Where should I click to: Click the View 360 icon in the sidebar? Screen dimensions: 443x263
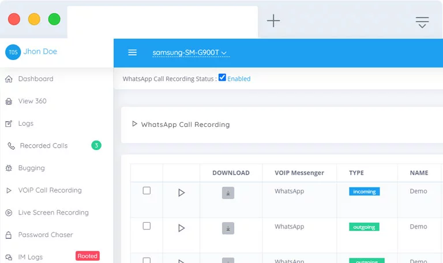tap(9, 102)
